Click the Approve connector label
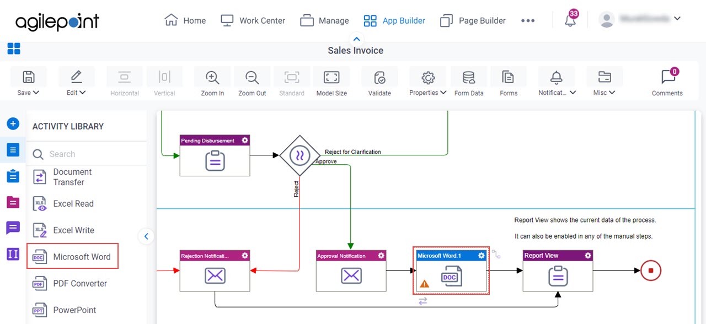This screenshot has height=324, width=706. click(x=326, y=161)
